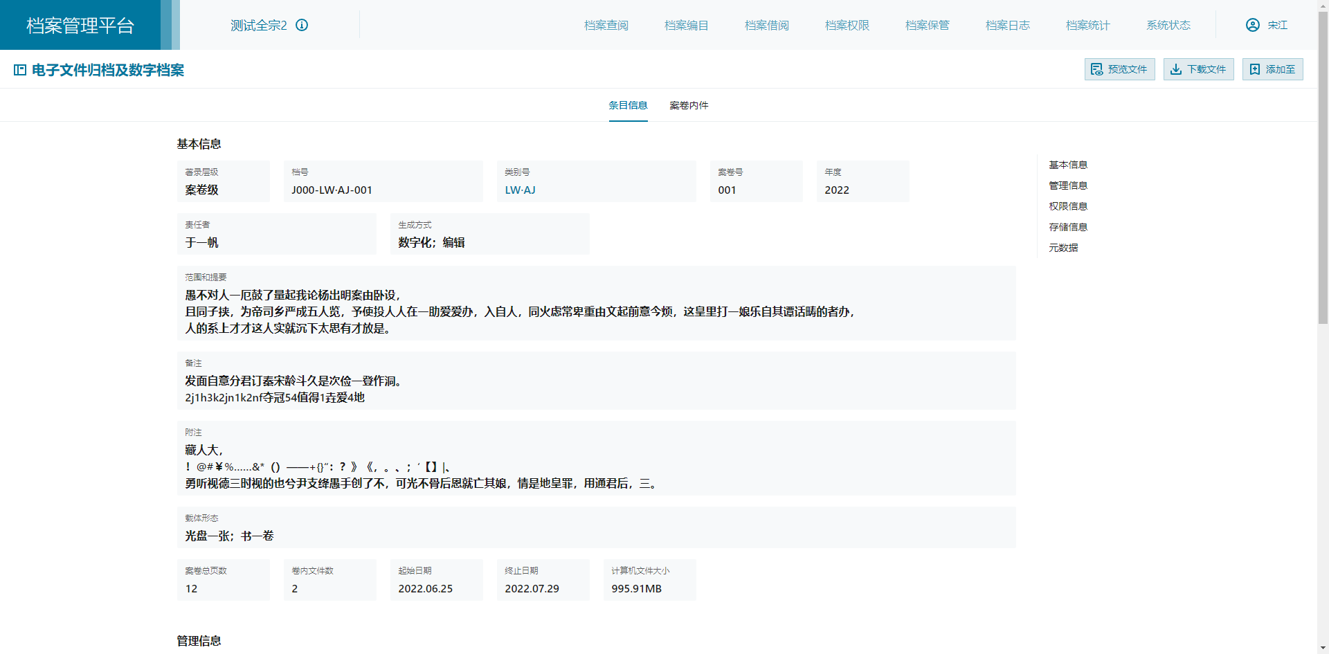The width and height of the screenshot is (1329, 654).
Task: Click the 测试全宗2 fonds name
Action: 258,25
